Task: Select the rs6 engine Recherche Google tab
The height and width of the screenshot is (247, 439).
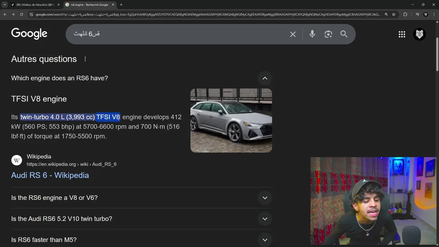Action: click(x=90, y=5)
